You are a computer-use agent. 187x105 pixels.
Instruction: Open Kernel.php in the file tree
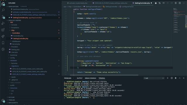coord(16,44)
